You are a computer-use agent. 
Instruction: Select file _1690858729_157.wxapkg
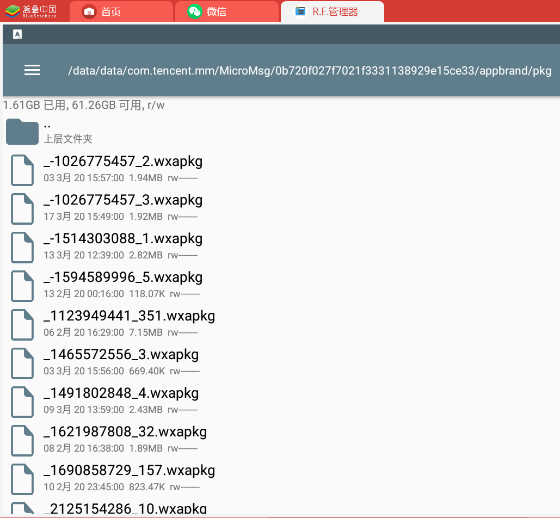130,471
